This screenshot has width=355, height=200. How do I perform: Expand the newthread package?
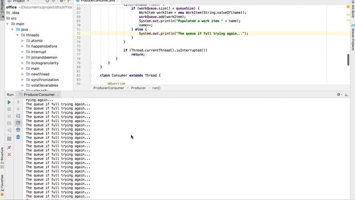(x=22, y=74)
